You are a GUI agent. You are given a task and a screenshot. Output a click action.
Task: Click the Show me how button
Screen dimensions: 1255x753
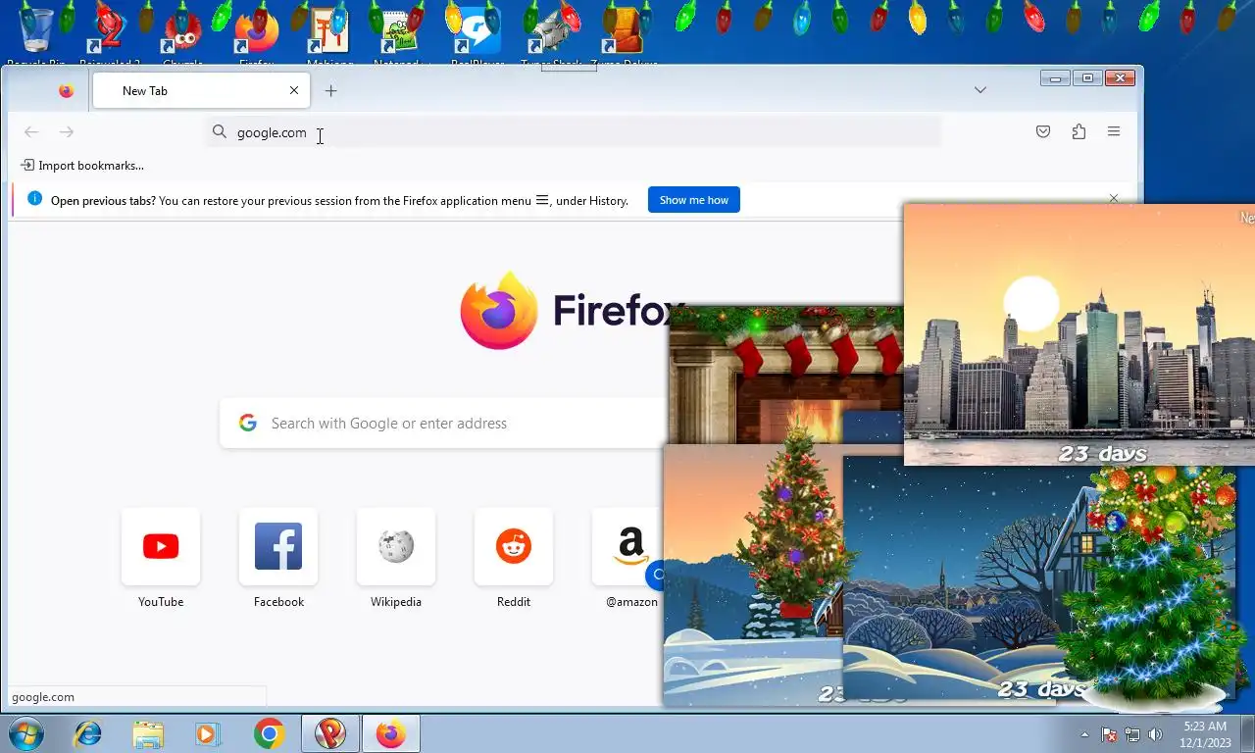[693, 200]
